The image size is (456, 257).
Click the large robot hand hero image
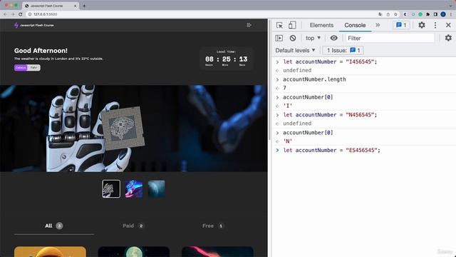pyautogui.click(x=134, y=128)
